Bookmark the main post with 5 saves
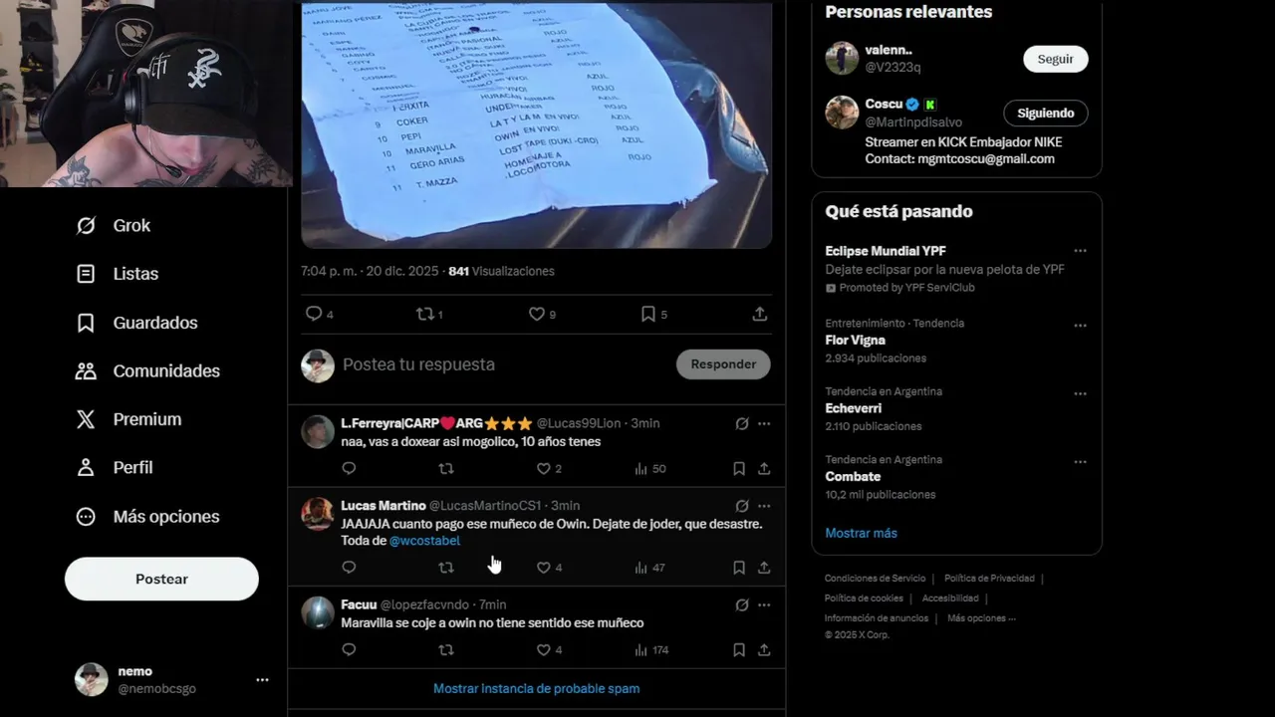 [x=647, y=314]
